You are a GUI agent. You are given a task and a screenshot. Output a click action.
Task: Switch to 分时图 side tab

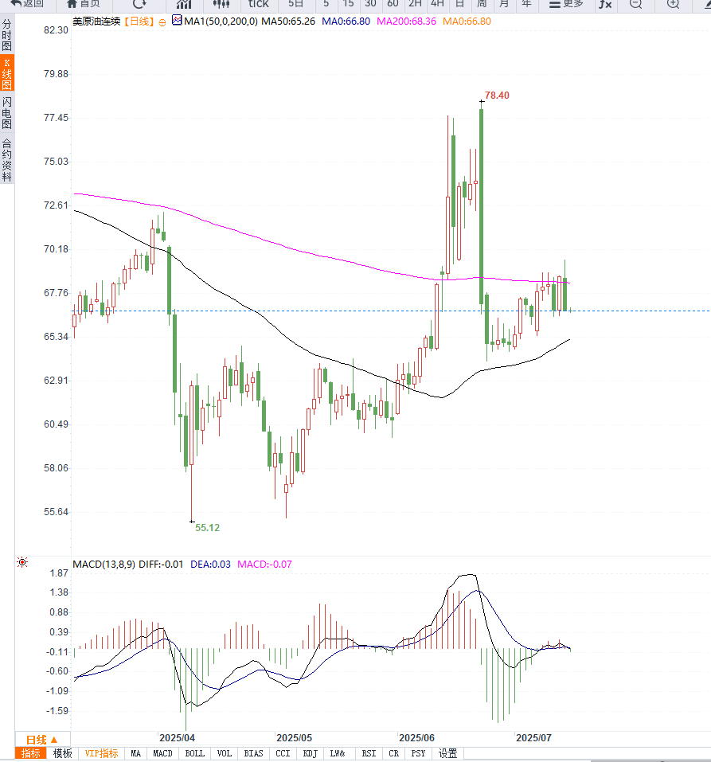tap(7, 36)
